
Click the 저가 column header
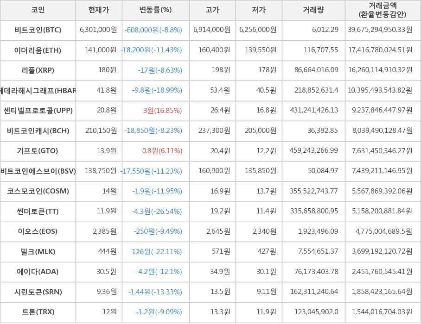coord(259,10)
